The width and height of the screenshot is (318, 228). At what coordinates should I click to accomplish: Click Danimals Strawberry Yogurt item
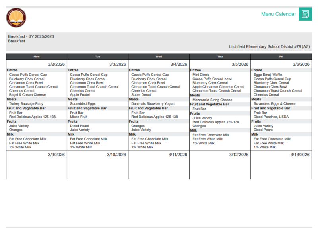(x=153, y=104)
